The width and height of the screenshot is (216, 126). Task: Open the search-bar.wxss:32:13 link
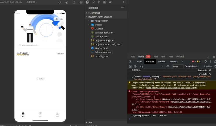pos(172,88)
